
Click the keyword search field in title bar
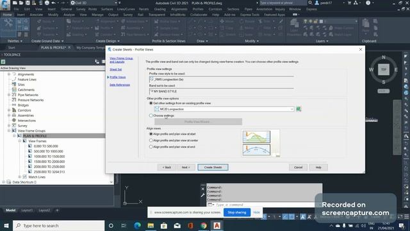[283, 3]
